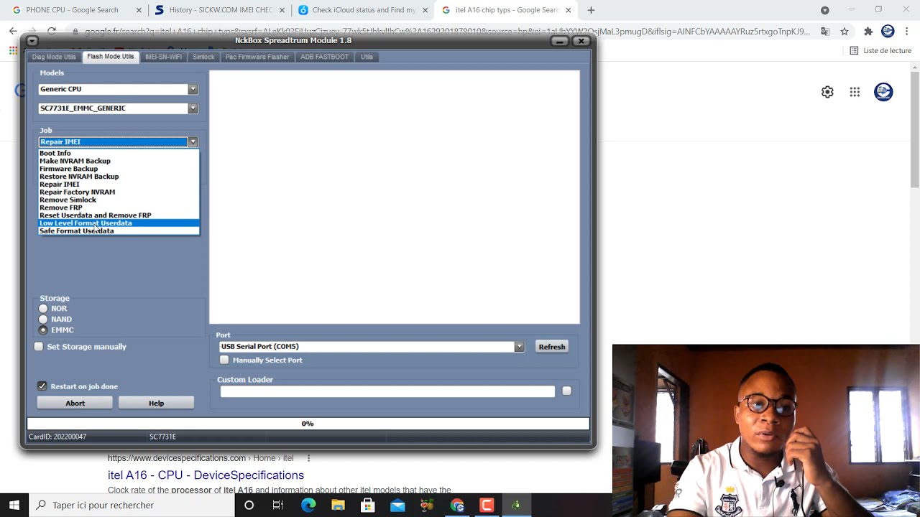Open Cortana circle on taskbar
Viewport: 920px width, 517px height.
[x=249, y=506]
